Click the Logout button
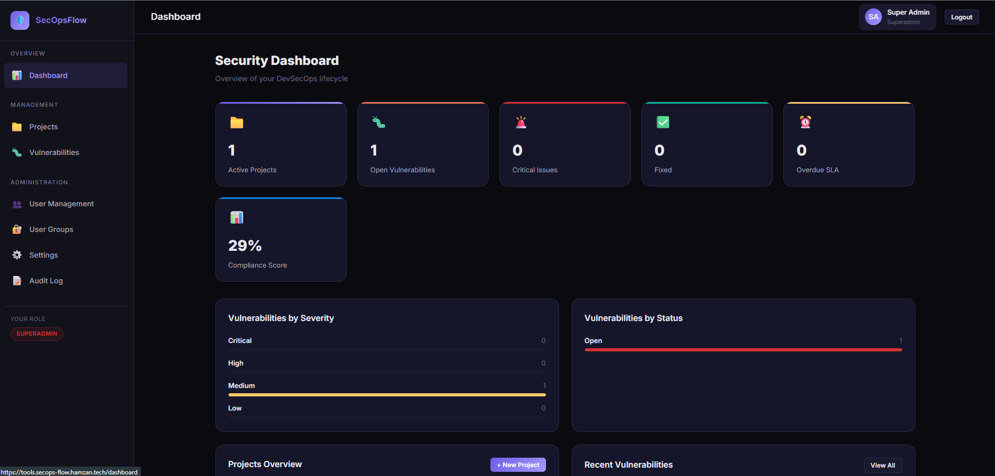The height and width of the screenshot is (476, 995). (x=961, y=17)
